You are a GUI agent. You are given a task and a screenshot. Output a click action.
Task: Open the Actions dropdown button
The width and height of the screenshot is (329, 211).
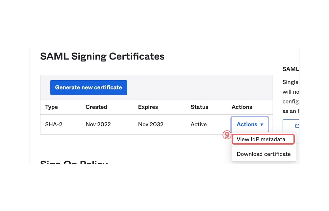coord(250,124)
